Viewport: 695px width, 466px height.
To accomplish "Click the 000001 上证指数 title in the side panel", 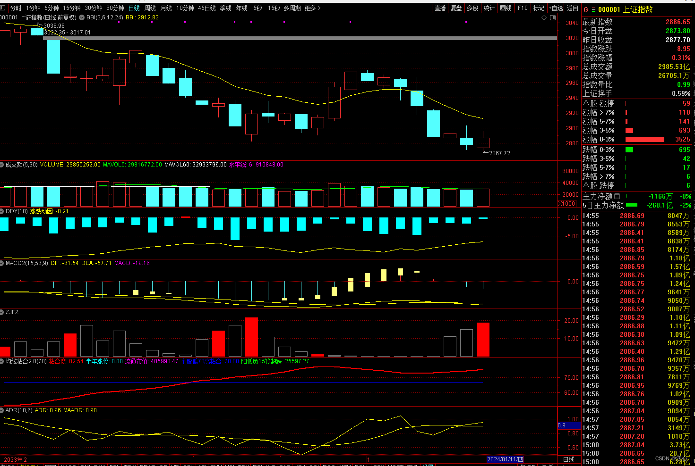I will point(626,9).
